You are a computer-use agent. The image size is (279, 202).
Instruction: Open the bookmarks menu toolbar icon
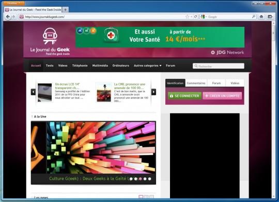click(270, 16)
